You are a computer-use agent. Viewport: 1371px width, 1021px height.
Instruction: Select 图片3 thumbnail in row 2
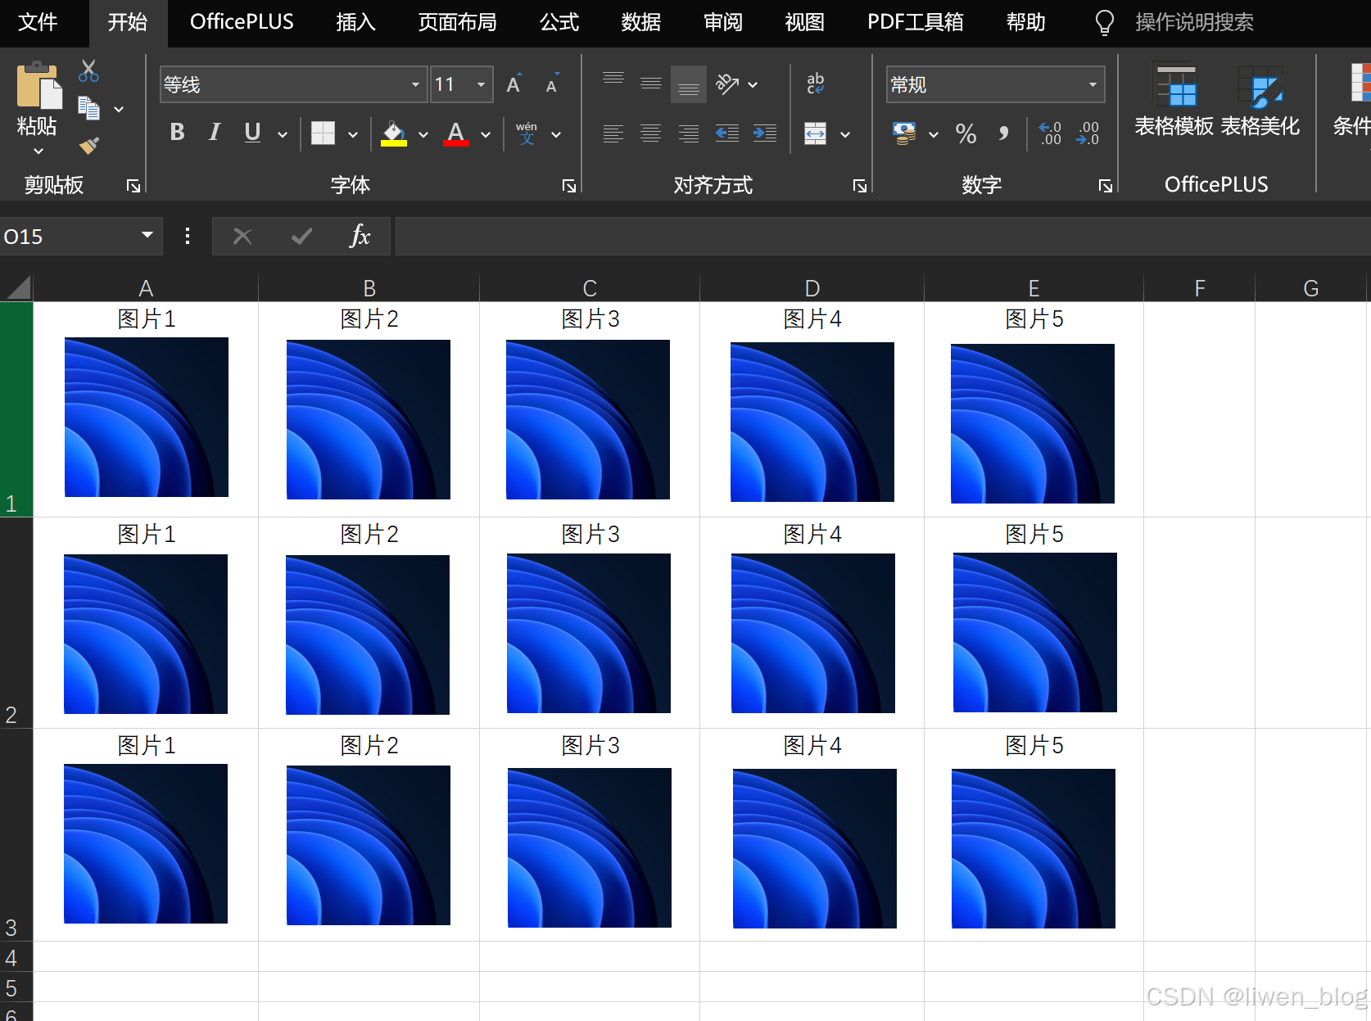click(589, 633)
